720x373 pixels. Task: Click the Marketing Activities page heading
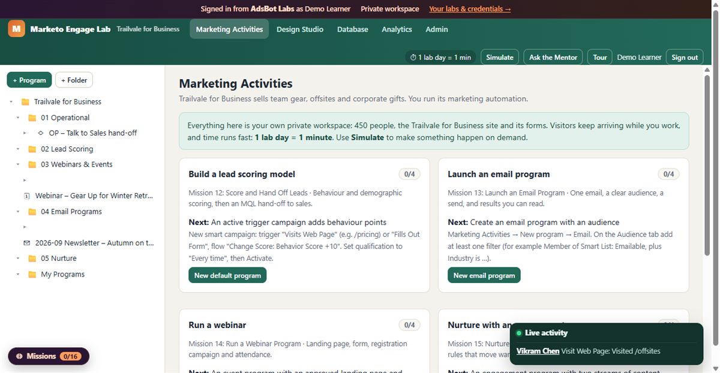coord(236,84)
